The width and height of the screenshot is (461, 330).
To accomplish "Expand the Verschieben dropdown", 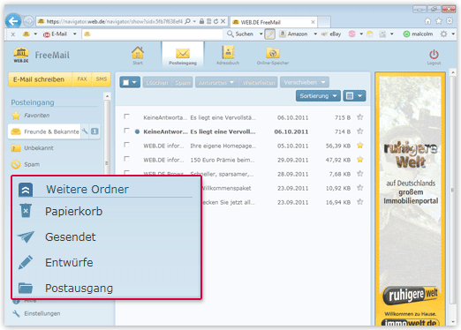I will tap(305, 82).
